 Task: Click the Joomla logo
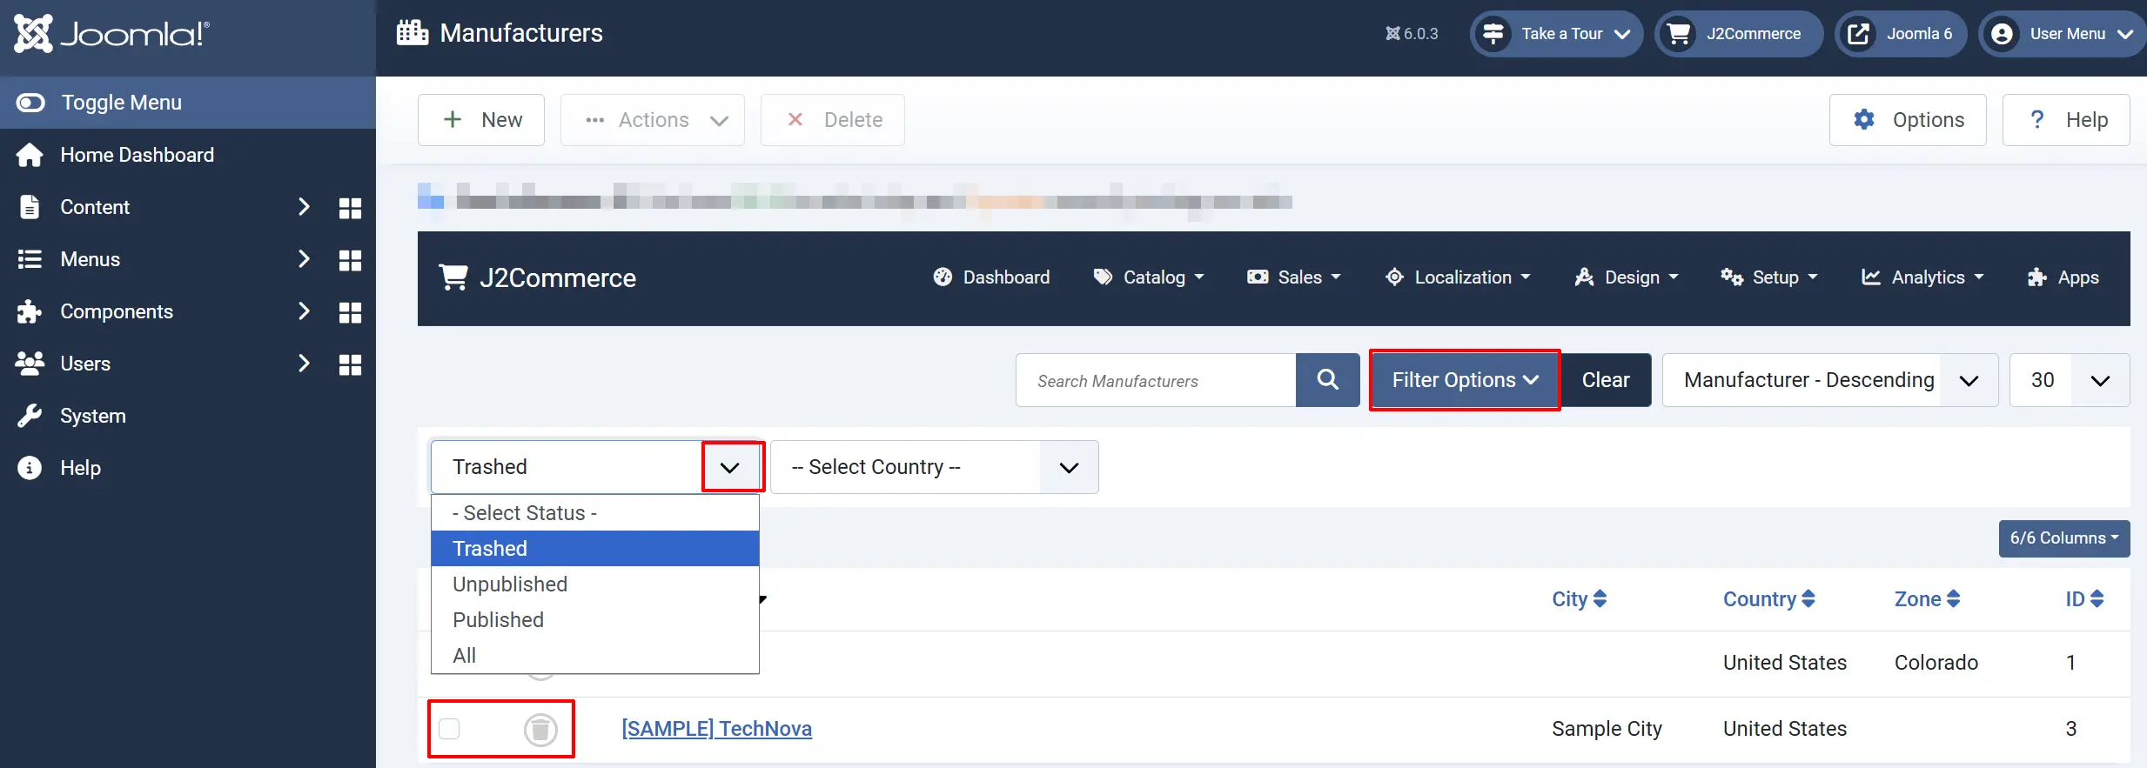coord(112,34)
